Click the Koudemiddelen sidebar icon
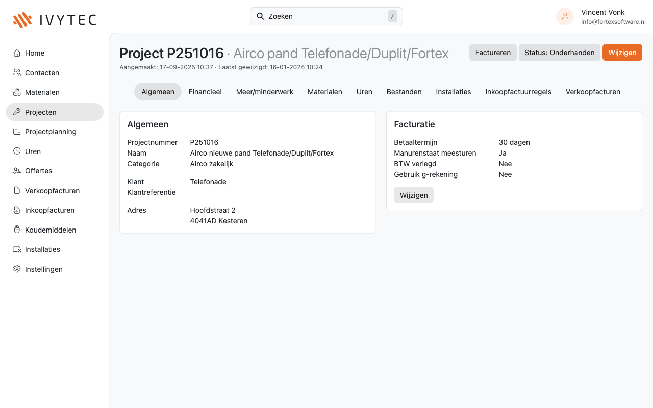The width and height of the screenshot is (653, 408). [16, 229]
